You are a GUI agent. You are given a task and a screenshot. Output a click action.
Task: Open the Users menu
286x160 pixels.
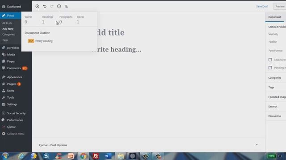coord(10,91)
